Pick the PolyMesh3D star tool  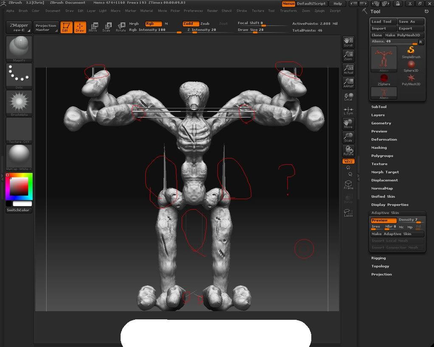pos(411,79)
